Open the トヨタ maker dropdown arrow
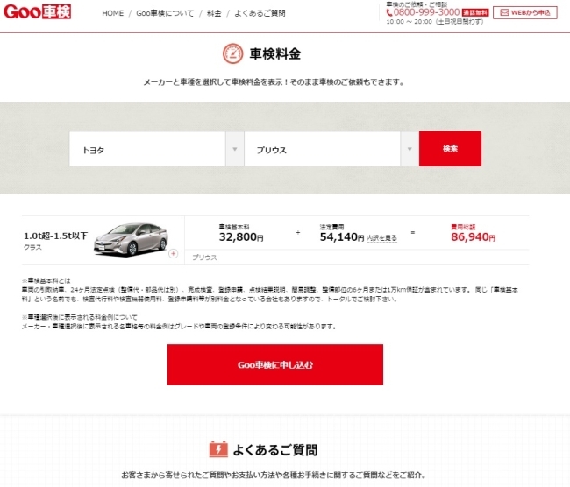This screenshot has width=570, height=487. [235, 149]
